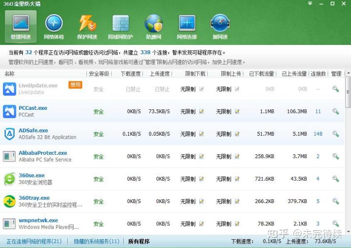Open the 保护网速 toolbar icon
This screenshot has width=351, height=248.
(x=87, y=26)
